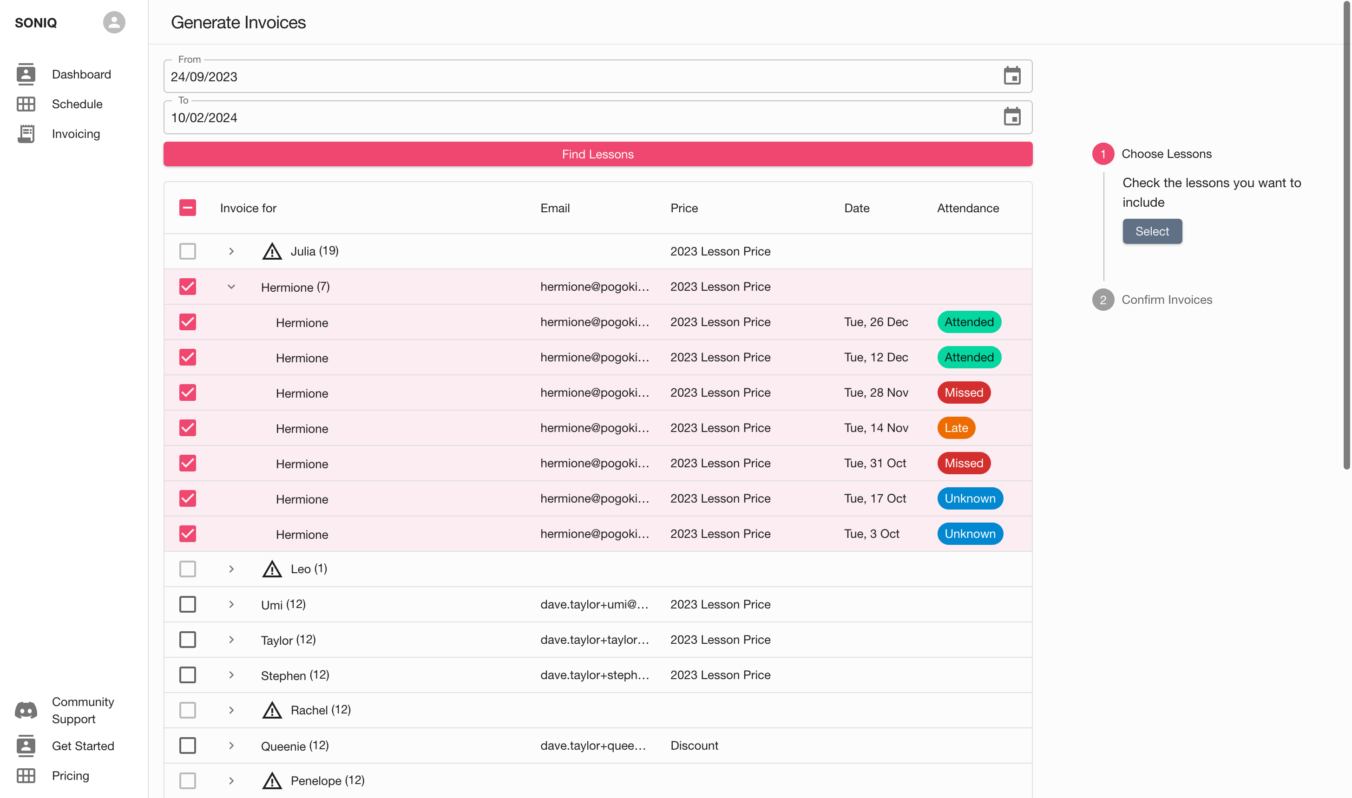Screen dimensions: 1352x798
Task: Uncheck the Hermione (7) group checkbox
Action: coord(187,287)
